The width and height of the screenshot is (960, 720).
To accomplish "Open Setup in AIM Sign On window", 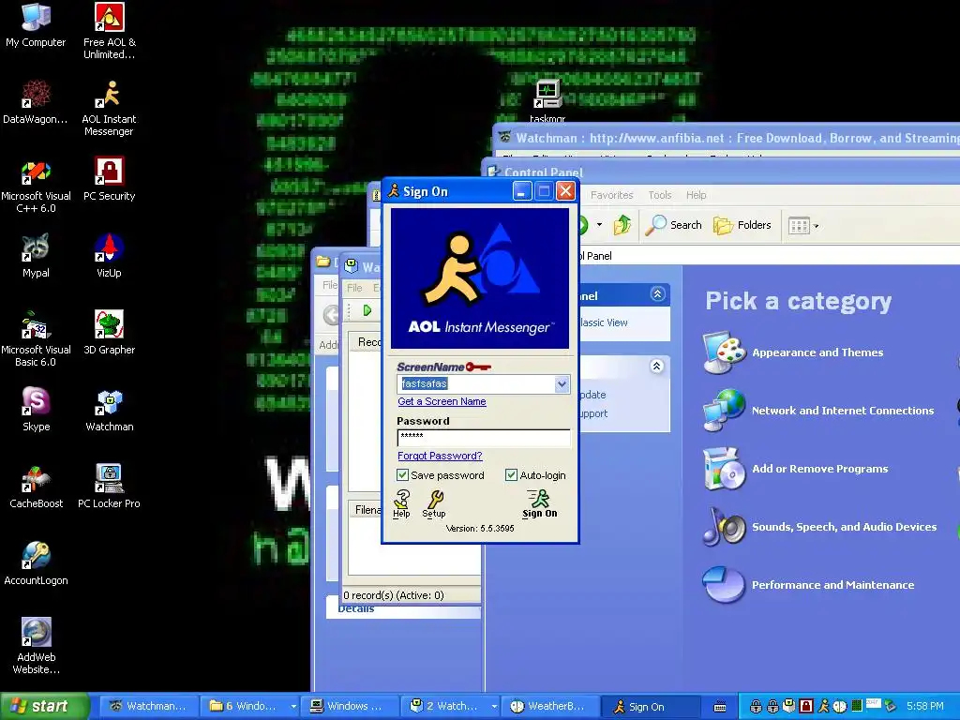I will tap(434, 503).
